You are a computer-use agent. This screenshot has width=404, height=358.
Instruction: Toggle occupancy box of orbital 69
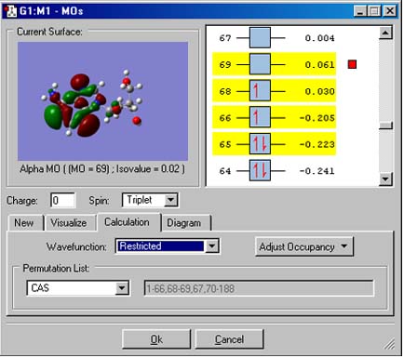click(260, 64)
